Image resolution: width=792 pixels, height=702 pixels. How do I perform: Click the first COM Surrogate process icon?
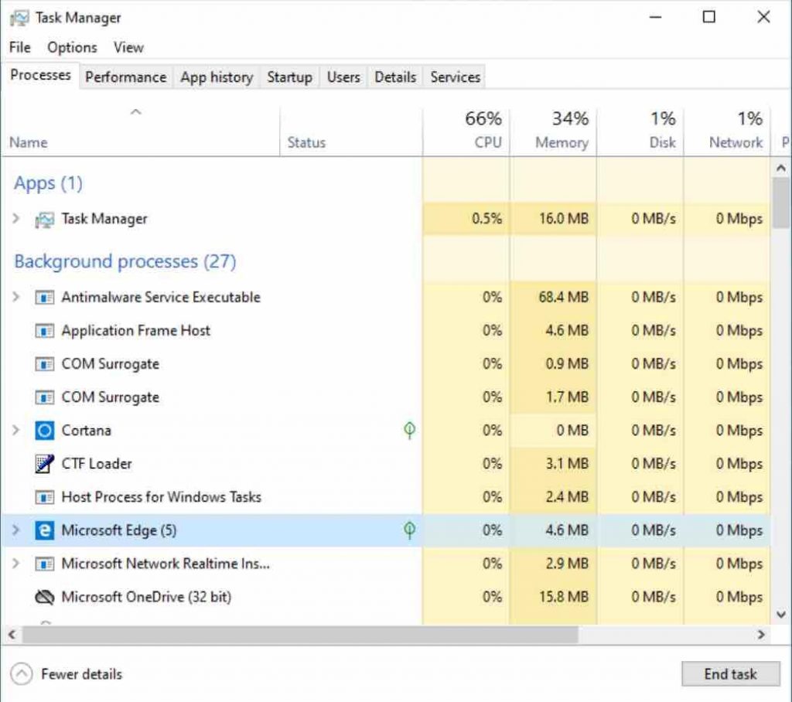[x=45, y=363]
